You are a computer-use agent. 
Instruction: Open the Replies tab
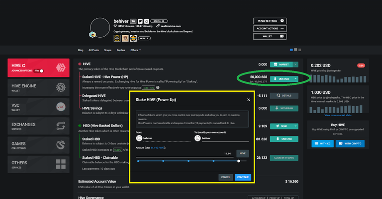coord(121,50)
